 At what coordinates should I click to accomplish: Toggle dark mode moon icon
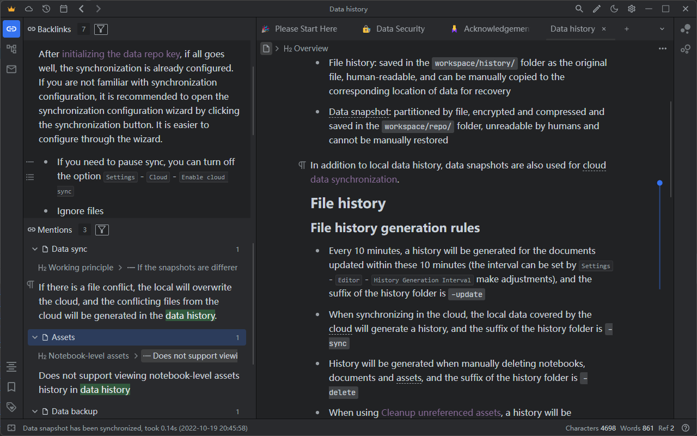(614, 9)
